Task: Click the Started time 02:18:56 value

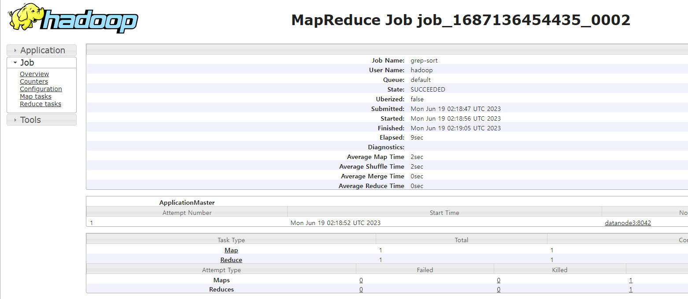Action: click(x=456, y=118)
